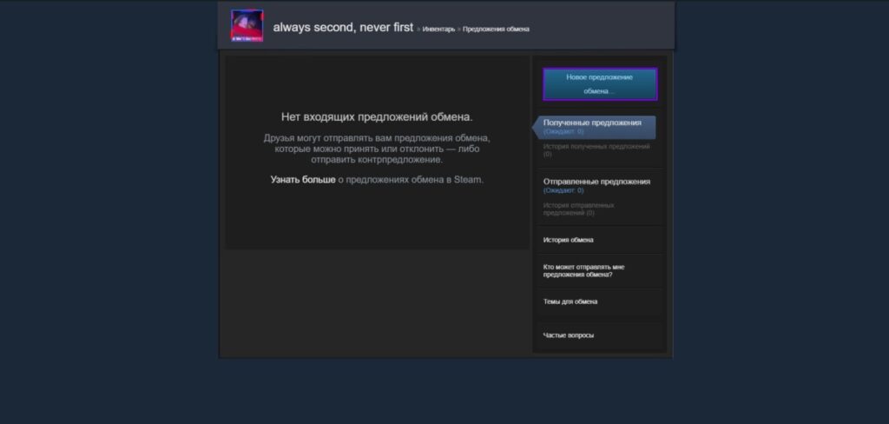The image size is (889, 424).
Task: Open the 'always second, never first' profile name
Action: [343, 27]
